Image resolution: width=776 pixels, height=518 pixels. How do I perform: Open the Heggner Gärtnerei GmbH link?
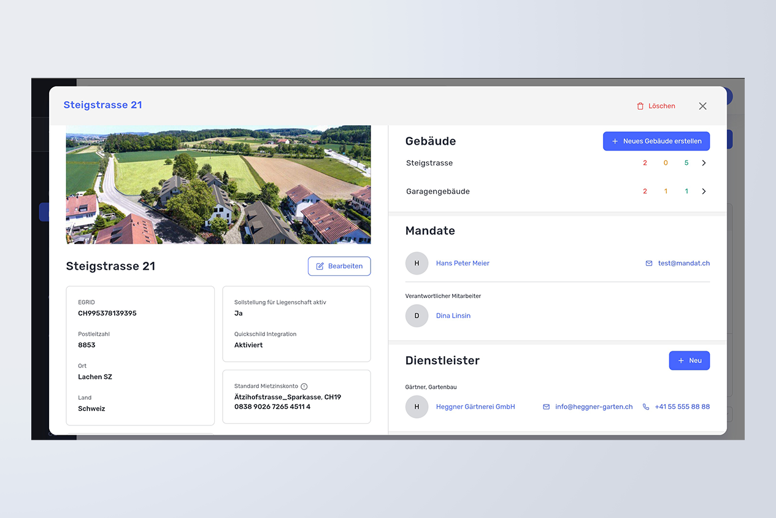click(x=475, y=406)
